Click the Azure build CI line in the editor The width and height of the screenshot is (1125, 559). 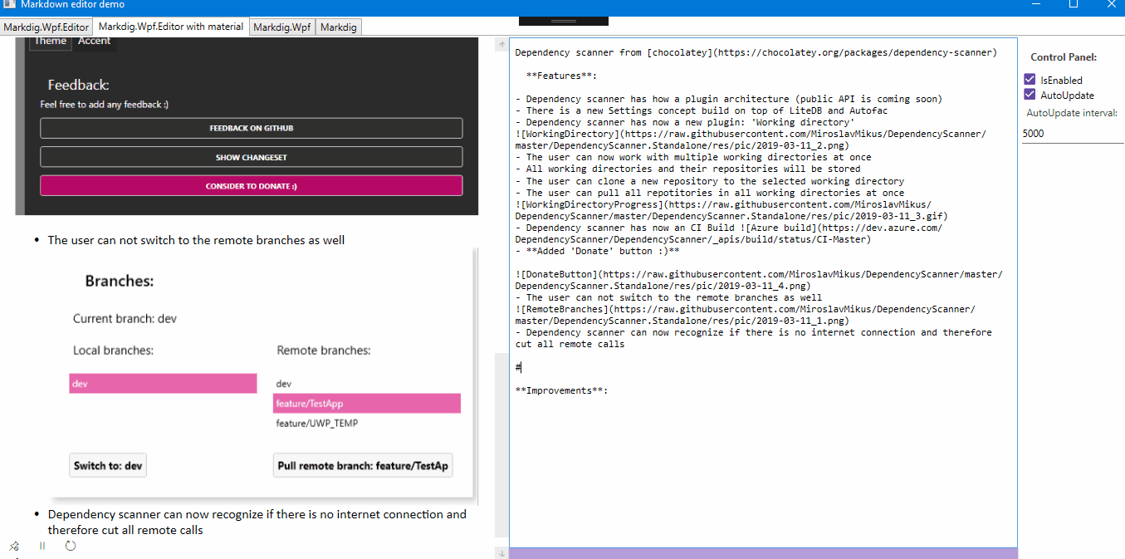tap(728, 233)
